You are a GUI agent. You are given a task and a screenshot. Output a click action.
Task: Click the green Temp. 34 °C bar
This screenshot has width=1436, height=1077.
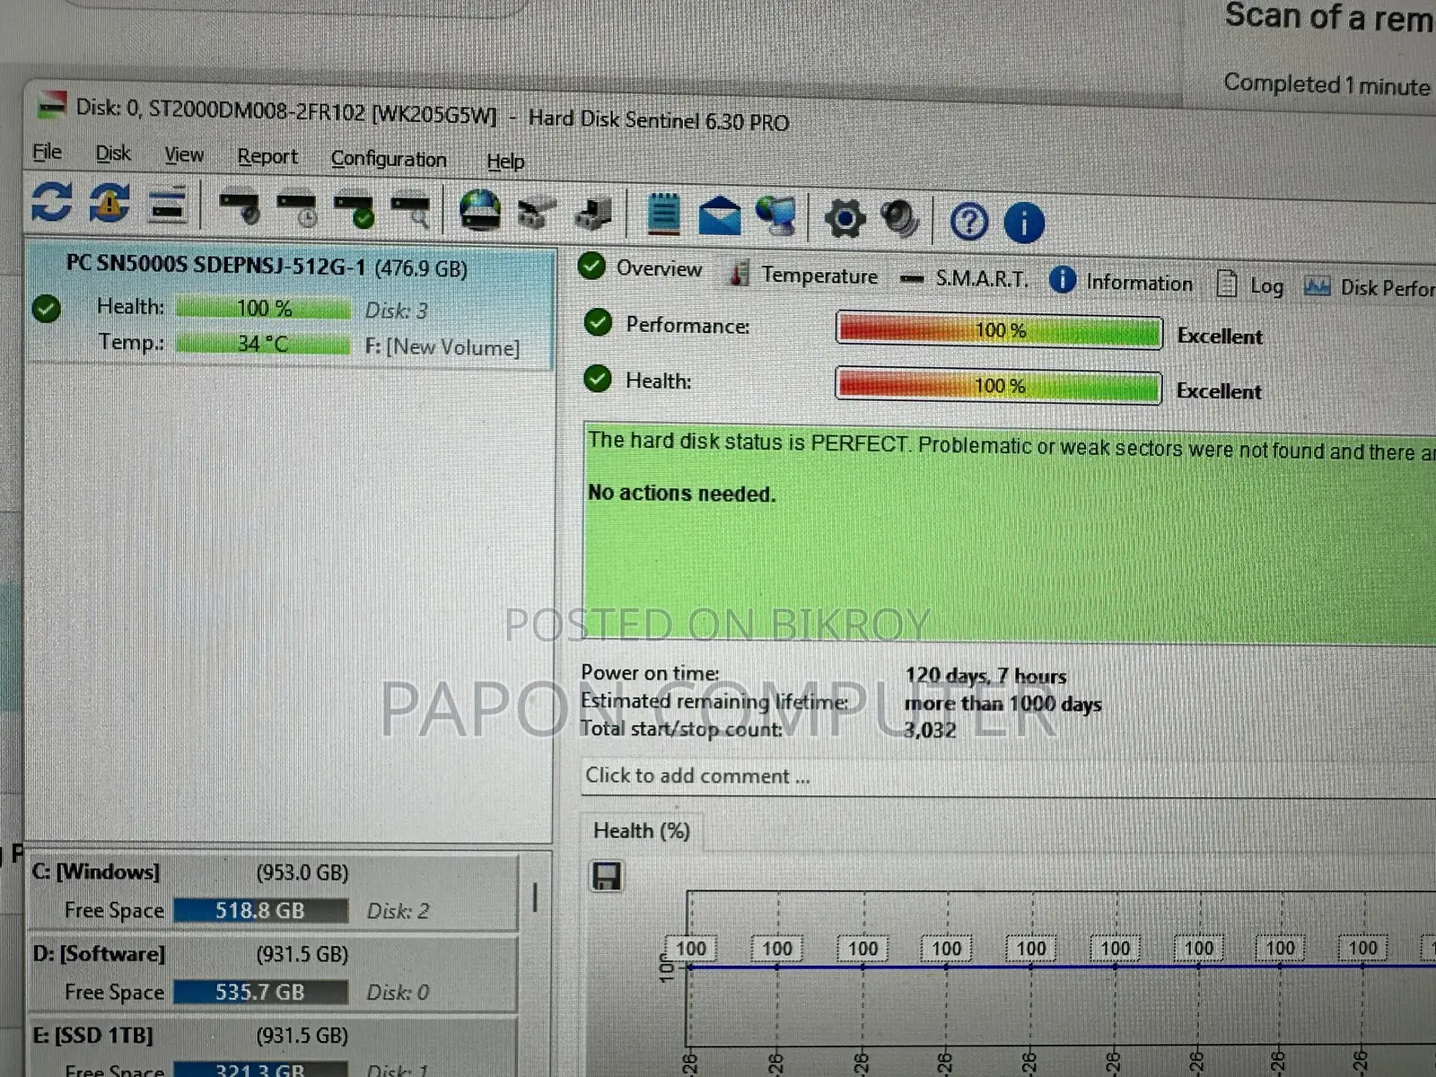pos(263,344)
